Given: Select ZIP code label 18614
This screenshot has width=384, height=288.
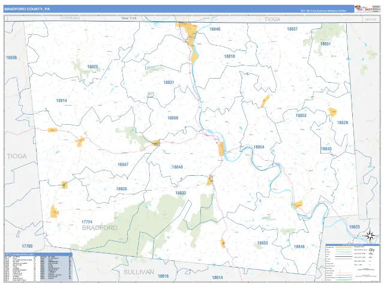Looking at the screenshot, I should click(x=217, y=277).
